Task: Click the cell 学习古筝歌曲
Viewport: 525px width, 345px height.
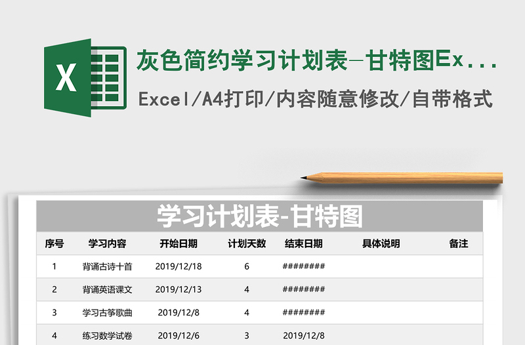Action: pos(107,312)
